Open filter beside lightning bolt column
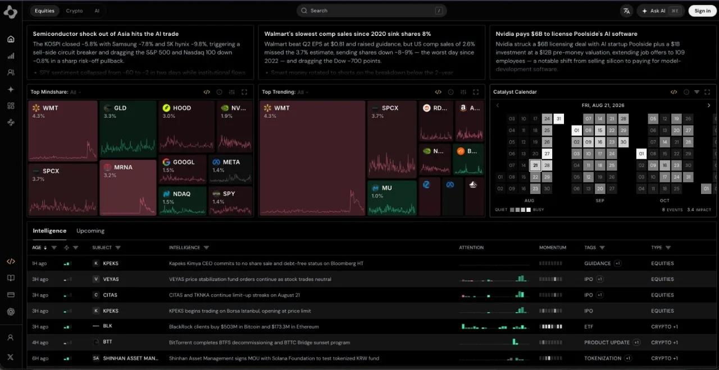The width and height of the screenshot is (719, 370). coord(75,247)
